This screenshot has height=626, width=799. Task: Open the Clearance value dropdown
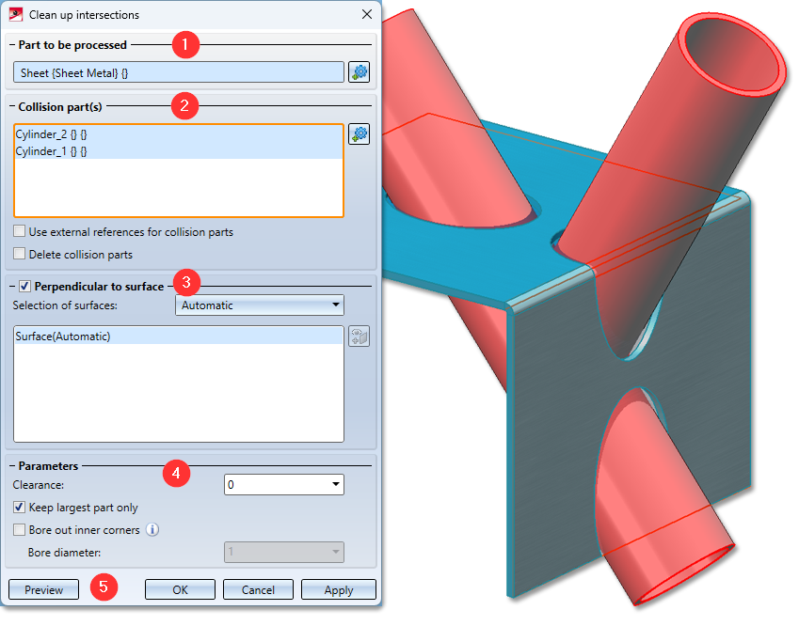click(x=335, y=484)
